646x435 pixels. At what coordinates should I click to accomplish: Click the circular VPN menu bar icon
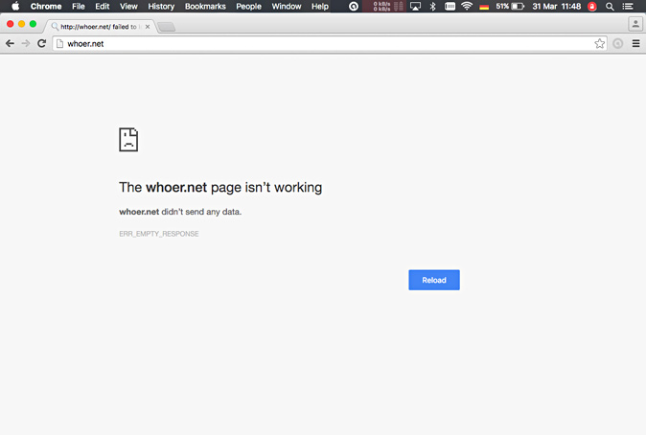pyautogui.click(x=354, y=6)
